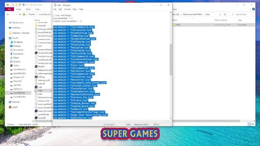Click Local Disk breadcrumb in left Explorer address bar
Viewport: 260px width, 146px height.
tap(44, 15)
